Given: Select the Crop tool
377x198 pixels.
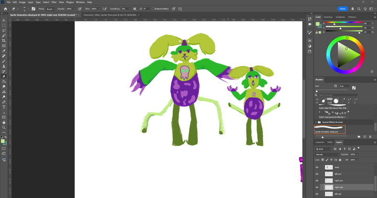Looking at the screenshot, I should tap(4, 41).
